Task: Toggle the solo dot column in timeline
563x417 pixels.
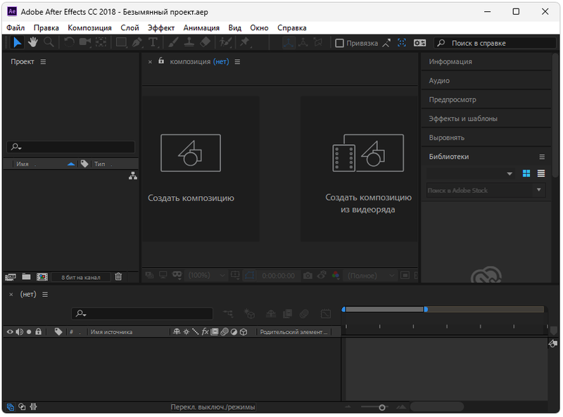Action: (x=29, y=332)
